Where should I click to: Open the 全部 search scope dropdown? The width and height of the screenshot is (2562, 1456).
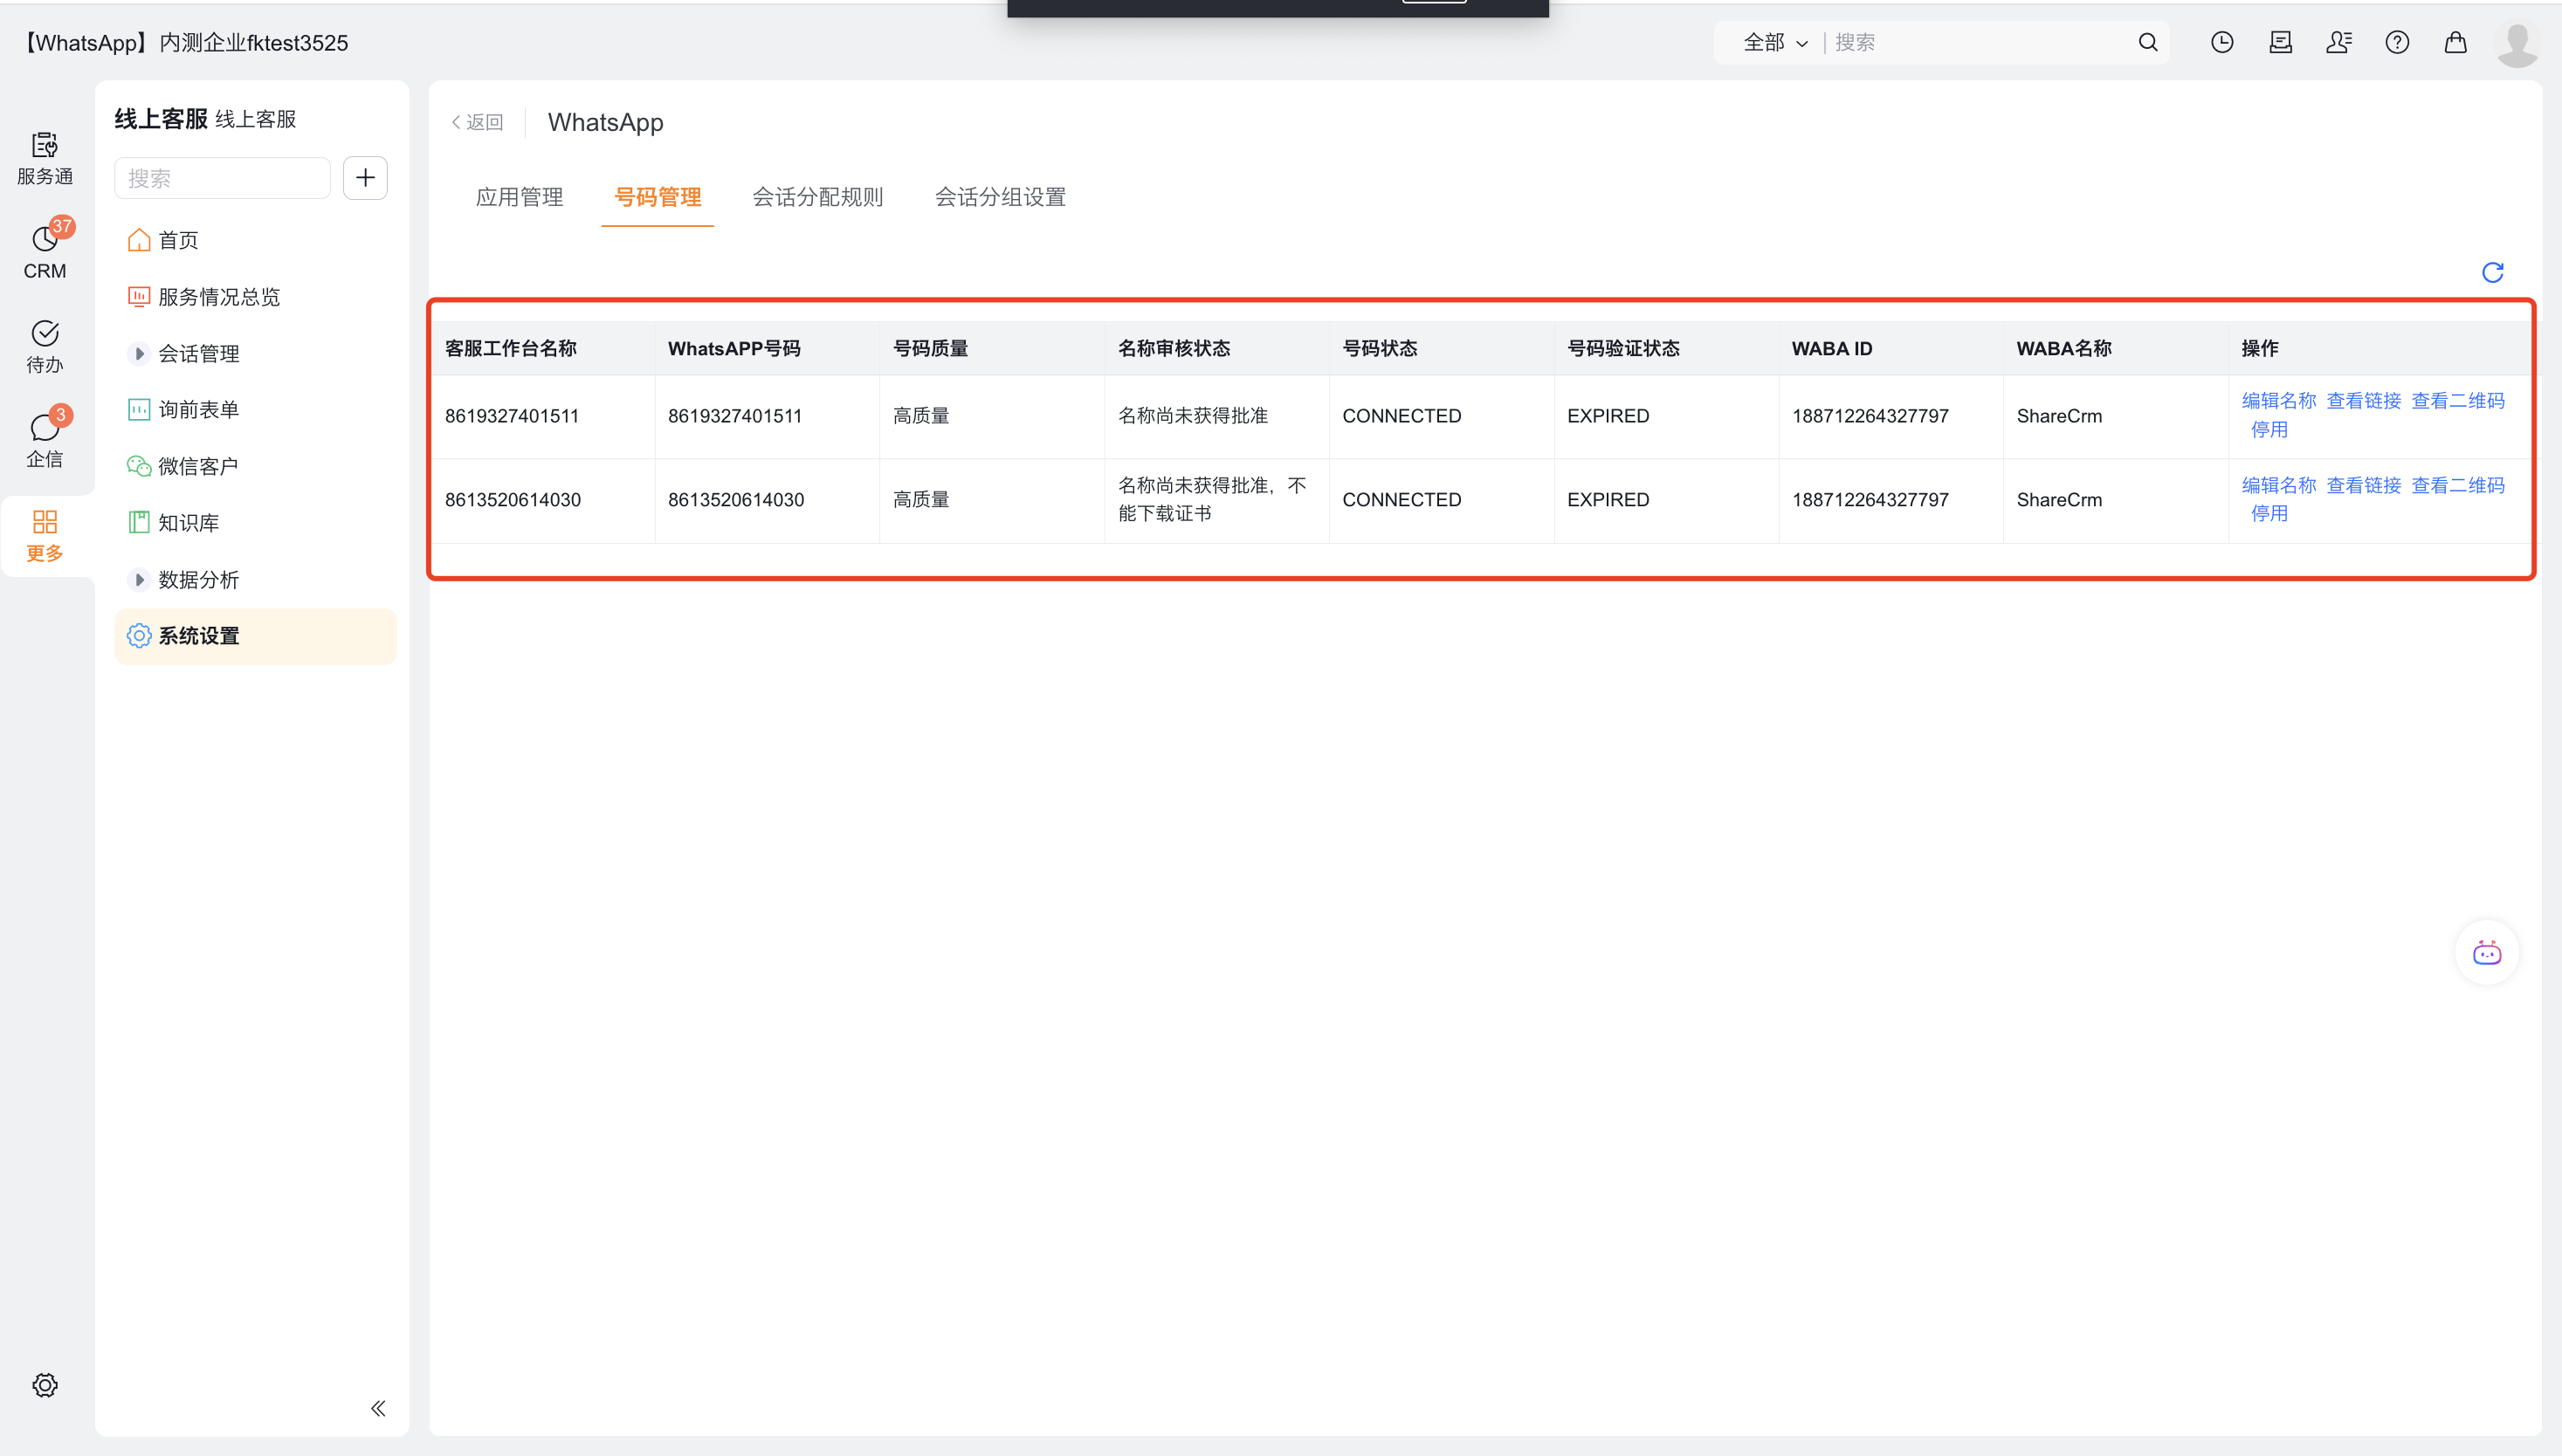click(x=1774, y=42)
